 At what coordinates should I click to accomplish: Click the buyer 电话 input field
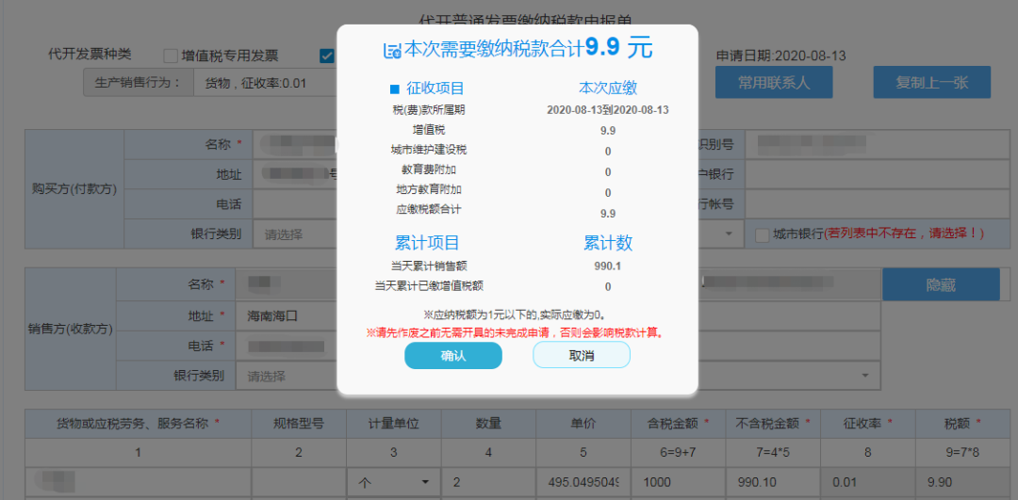(x=295, y=204)
